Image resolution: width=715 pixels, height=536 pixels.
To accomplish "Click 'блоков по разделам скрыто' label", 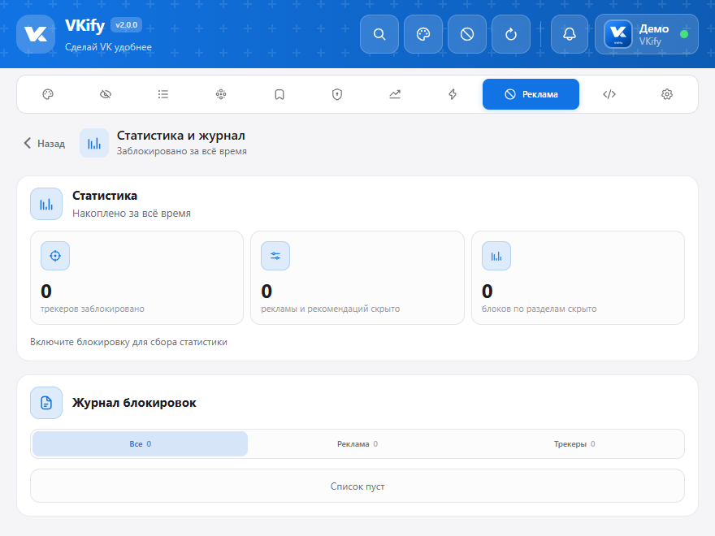I will [x=539, y=309].
